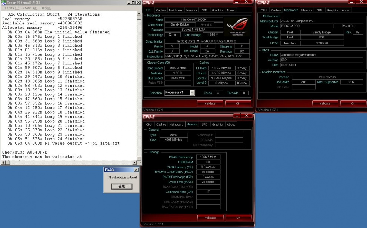The width and height of the screenshot is (367, 228).
Task: Open the Help menu in Super PI
Action: tap(46, 8)
